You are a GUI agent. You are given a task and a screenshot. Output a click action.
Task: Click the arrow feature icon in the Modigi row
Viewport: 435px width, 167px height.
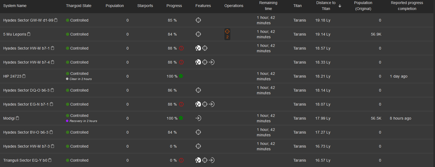click(x=198, y=118)
